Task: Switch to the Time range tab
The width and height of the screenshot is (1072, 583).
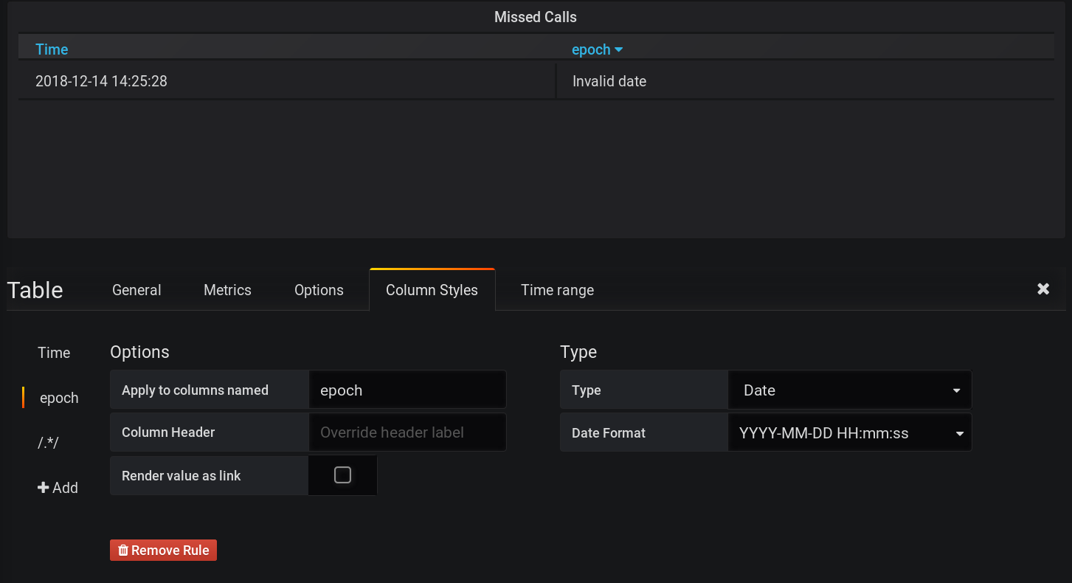Action: click(557, 290)
